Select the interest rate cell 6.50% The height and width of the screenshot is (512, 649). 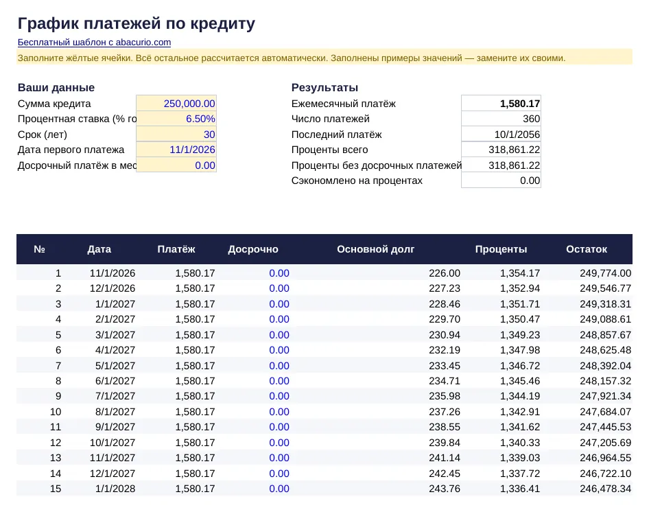pyautogui.click(x=176, y=119)
